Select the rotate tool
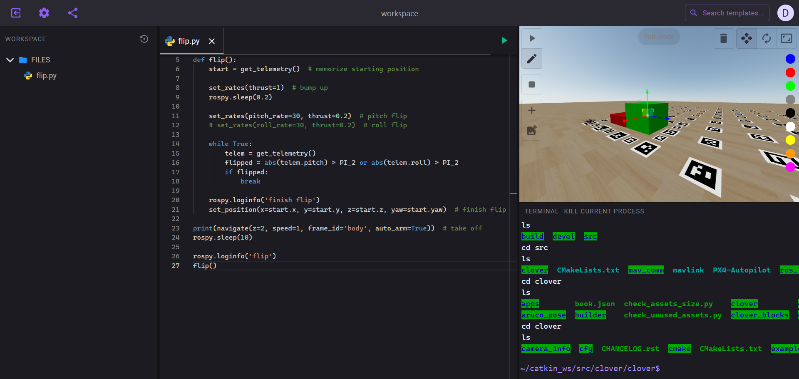 [767, 38]
